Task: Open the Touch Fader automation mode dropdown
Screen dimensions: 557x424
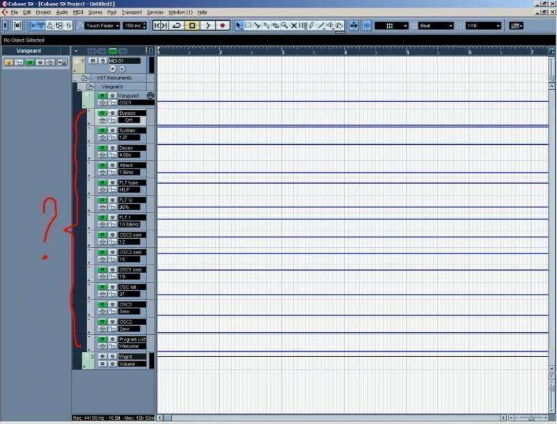Action: click(102, 26)
